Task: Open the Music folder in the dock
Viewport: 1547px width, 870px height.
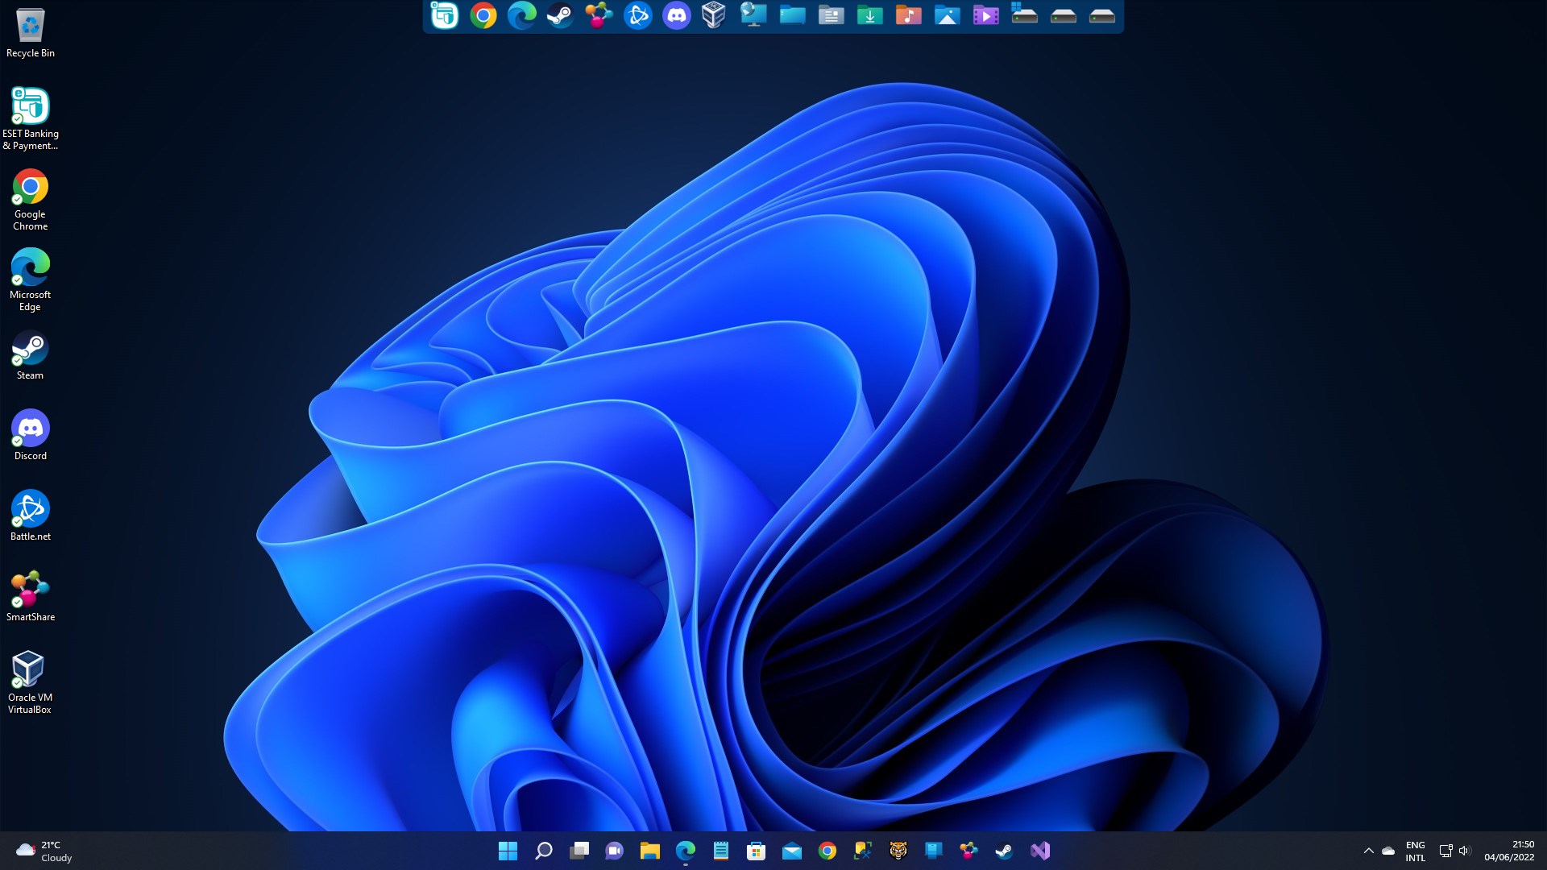Action: click(908, 15)
